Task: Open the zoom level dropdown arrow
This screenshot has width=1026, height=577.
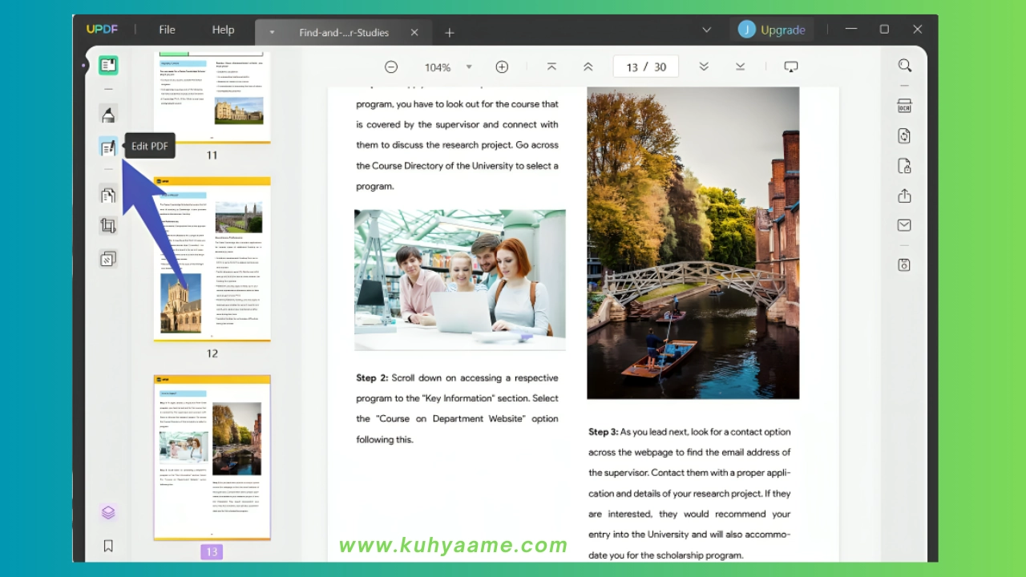Action: 469,67
